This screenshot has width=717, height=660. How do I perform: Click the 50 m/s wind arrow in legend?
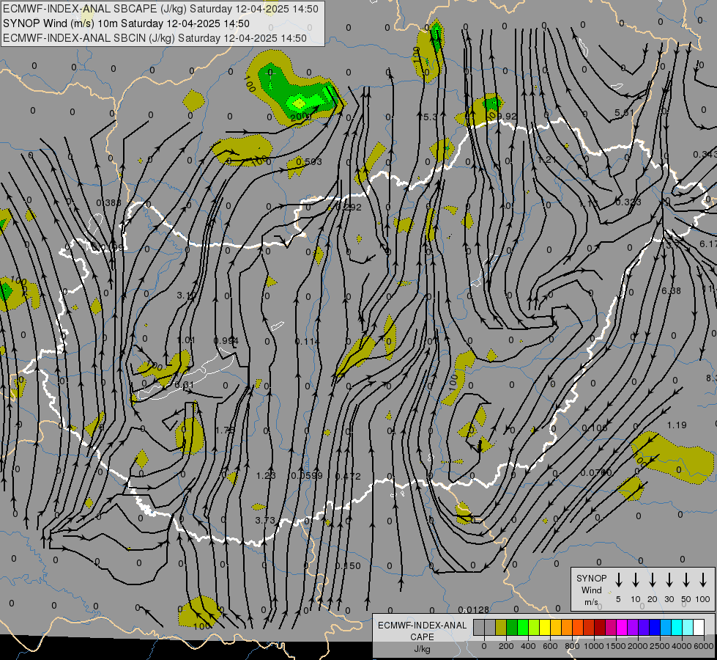(686, 580)
